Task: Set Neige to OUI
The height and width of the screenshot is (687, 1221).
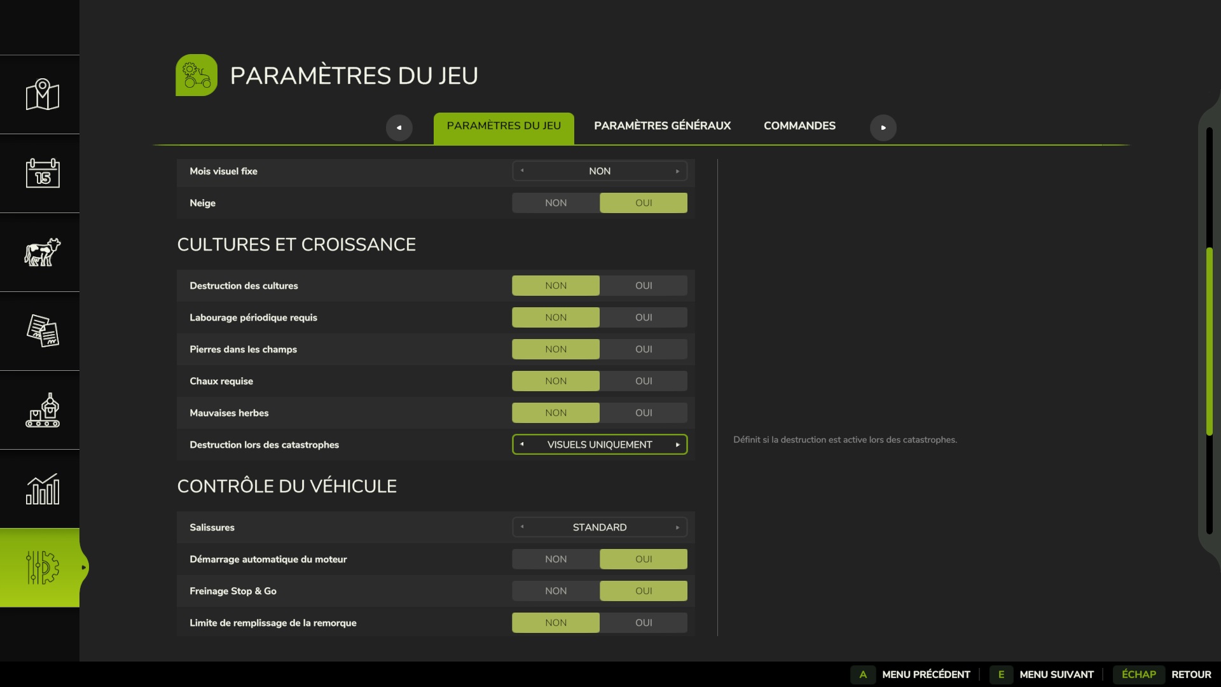Action: pos(644,203)
